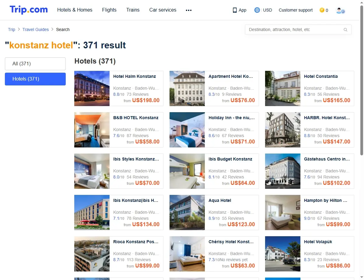Click price US$147.00
Image resolution: width=364 pixels, height=280 pixels.
click(337, 141)
